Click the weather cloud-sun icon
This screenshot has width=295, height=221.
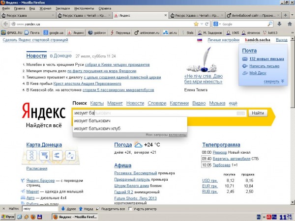pyautogui.click(x=138, y=144)
